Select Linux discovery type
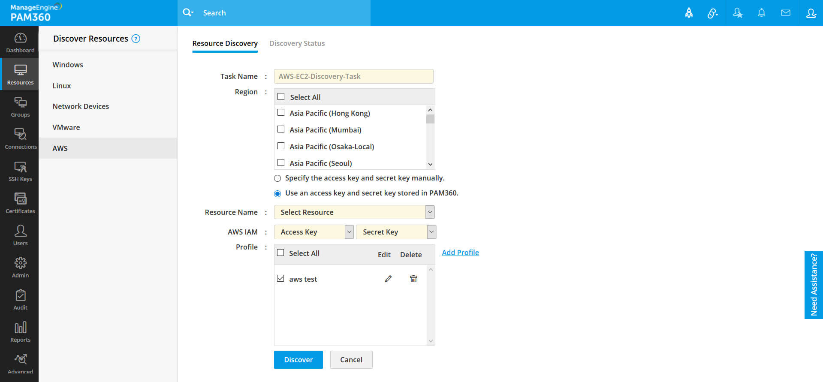823x382 pixels. coord(108,86)
